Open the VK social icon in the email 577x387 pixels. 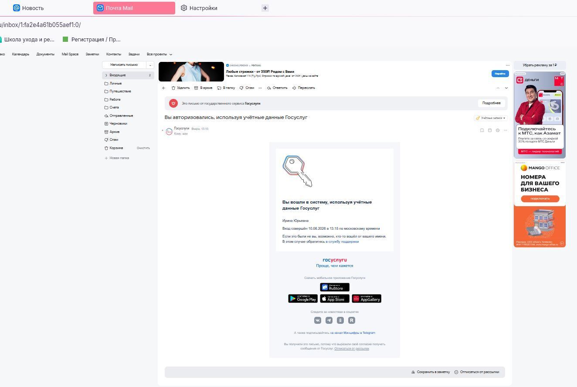318,320
